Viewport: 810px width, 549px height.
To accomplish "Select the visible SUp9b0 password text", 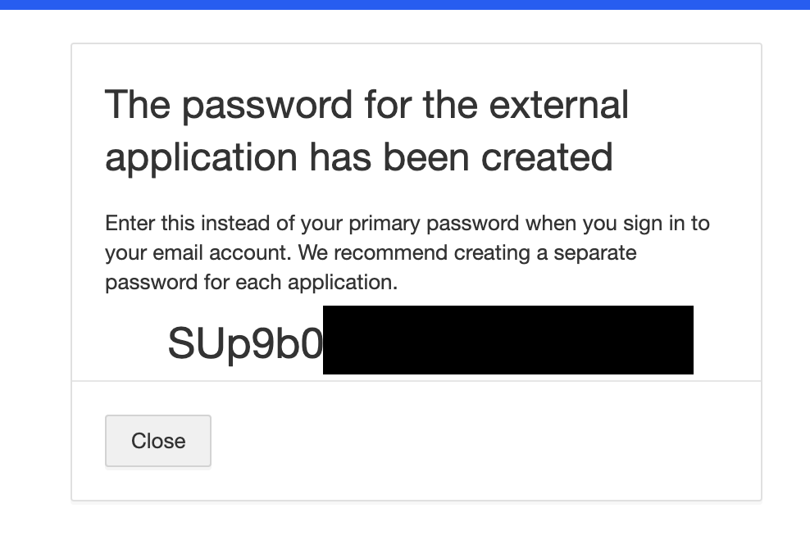I will 245,343.
